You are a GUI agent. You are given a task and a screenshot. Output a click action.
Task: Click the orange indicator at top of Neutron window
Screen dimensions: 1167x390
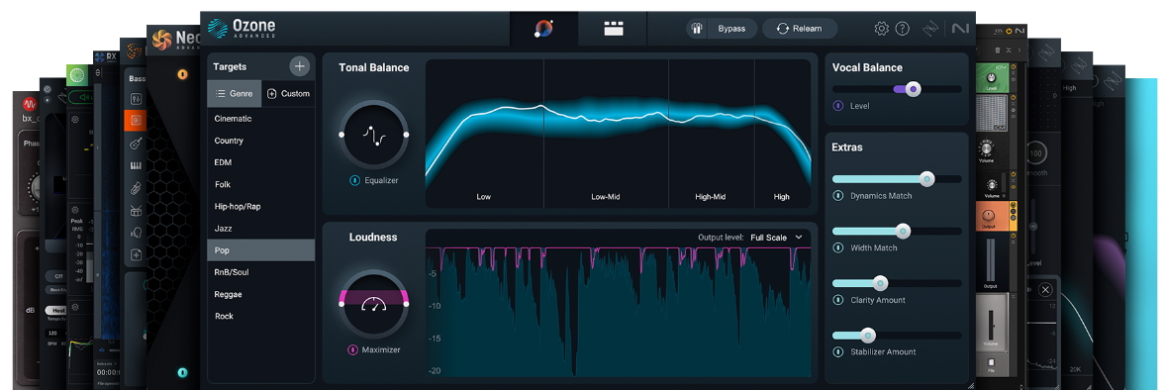point(182,74)
